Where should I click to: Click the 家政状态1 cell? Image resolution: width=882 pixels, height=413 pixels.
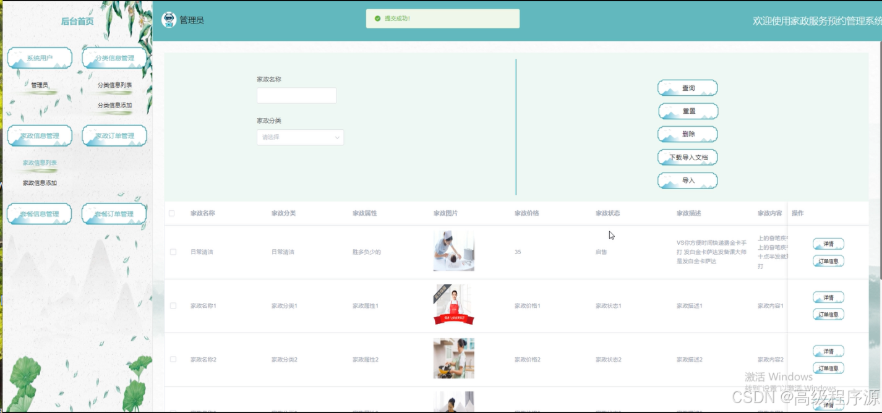(609, 306)
